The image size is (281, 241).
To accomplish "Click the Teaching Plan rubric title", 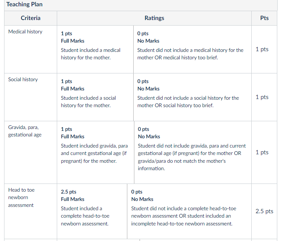I will coord(24,4).
